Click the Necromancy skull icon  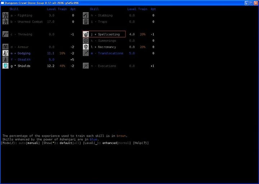pos(86,47)
